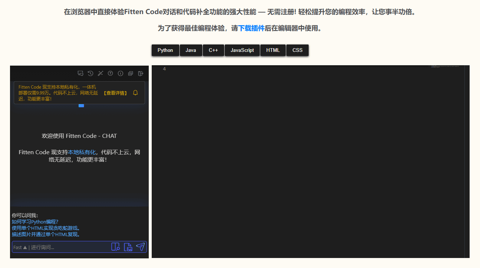
Task: Click the clear-all stacked boxes icon
Action: [131, 73]
